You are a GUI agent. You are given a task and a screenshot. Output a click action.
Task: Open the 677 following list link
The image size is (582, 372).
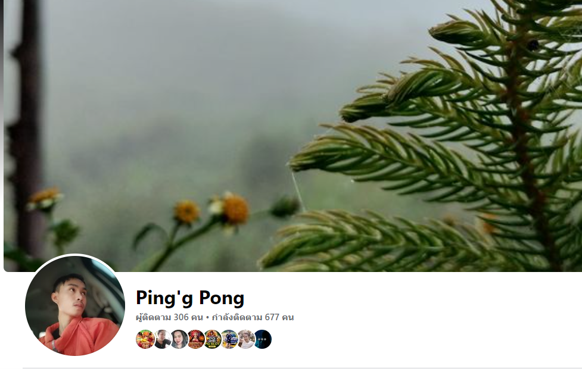coord(253,317)
